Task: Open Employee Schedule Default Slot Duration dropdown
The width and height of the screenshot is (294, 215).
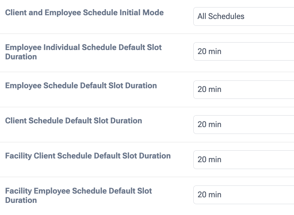Action: coord(244,89)
